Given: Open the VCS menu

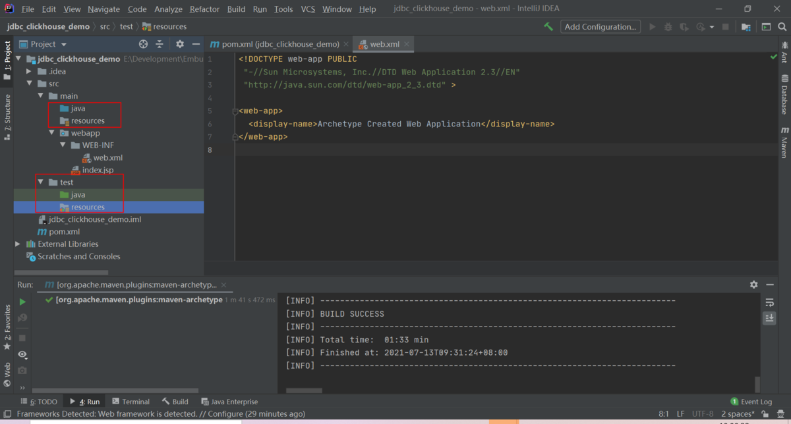Looking at the screenshot, I should pos(308,9).
